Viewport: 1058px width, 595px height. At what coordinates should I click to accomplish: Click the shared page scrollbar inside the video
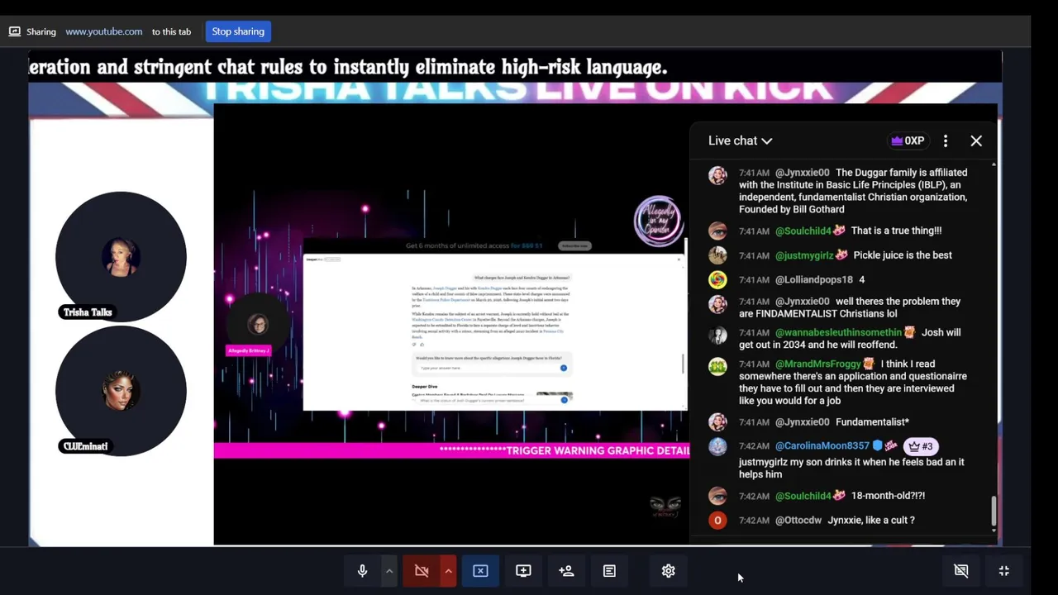683,364
